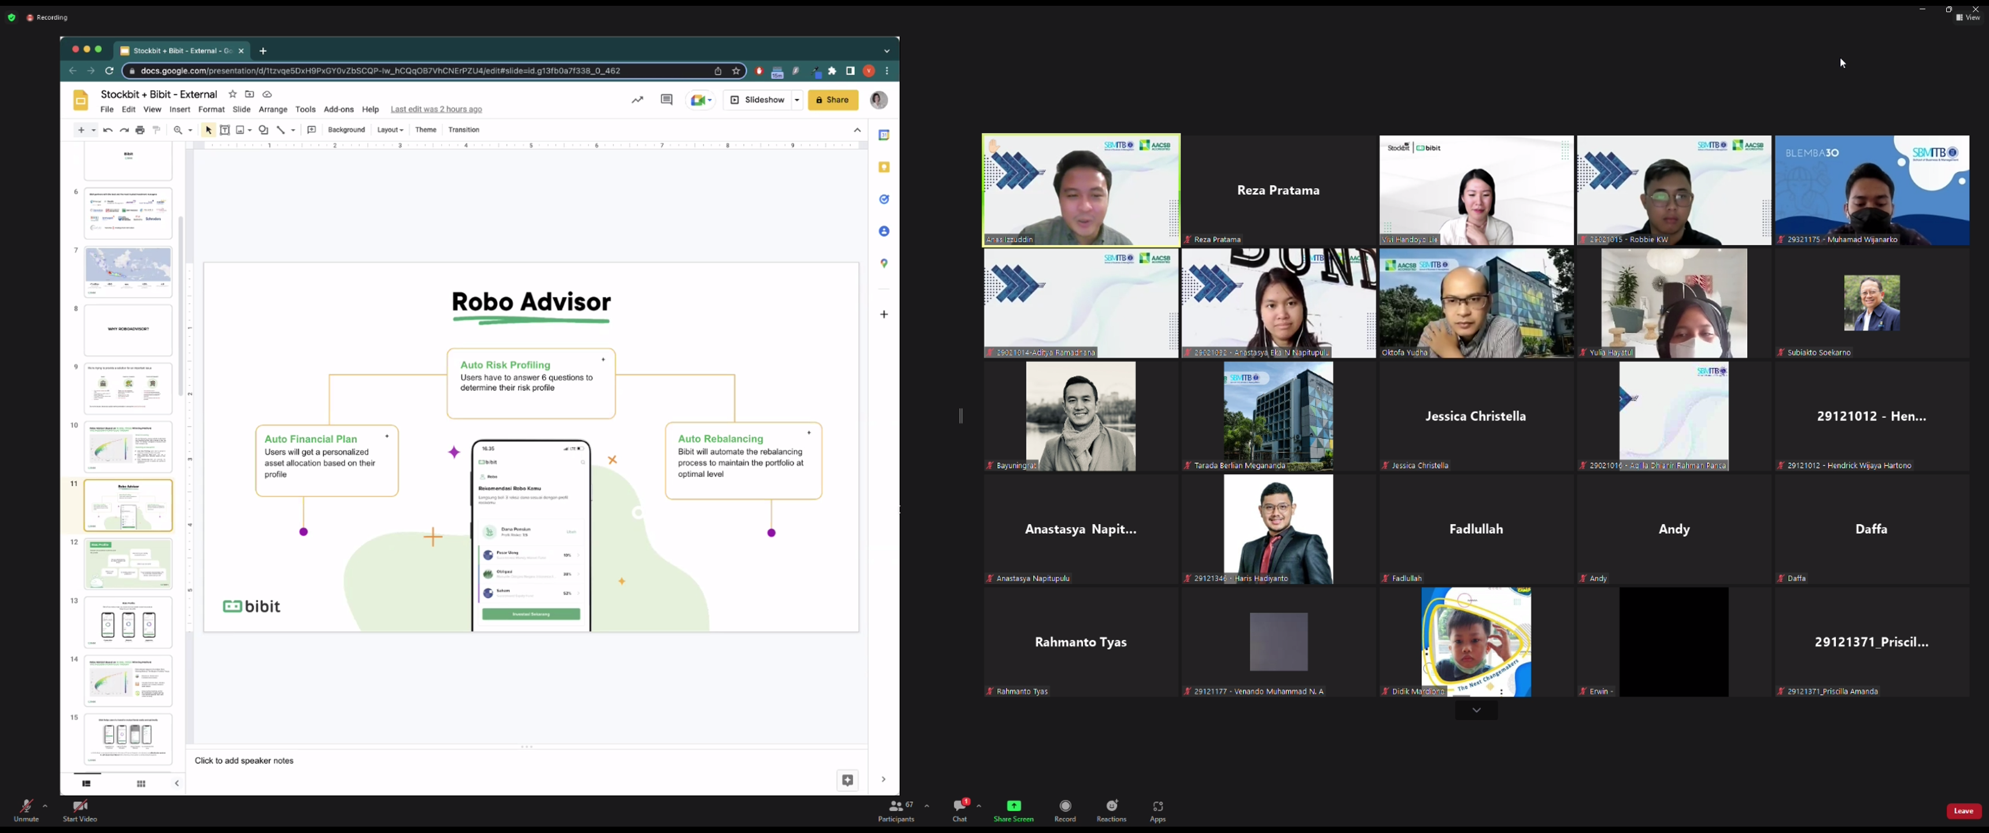Open the Google account avatar
This screenshot has width=1989, height=833.
[879, 101]
